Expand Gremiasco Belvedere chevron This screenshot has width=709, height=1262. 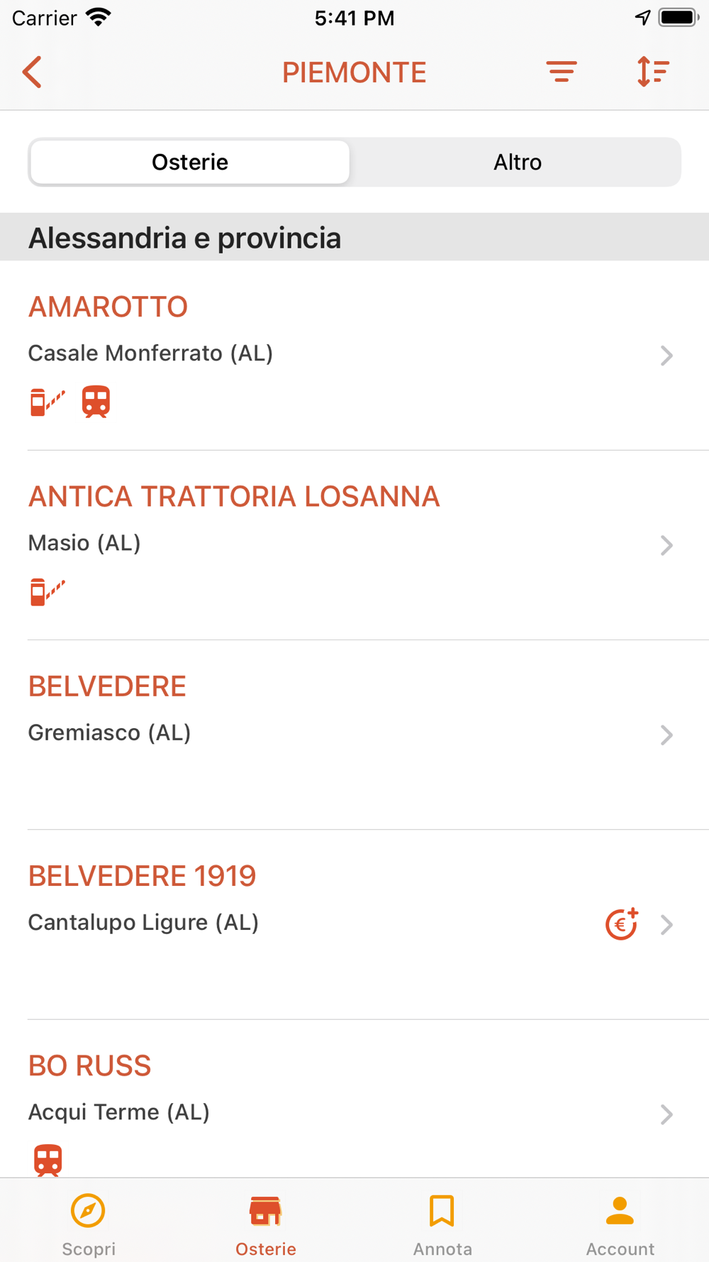pos(666,735)
